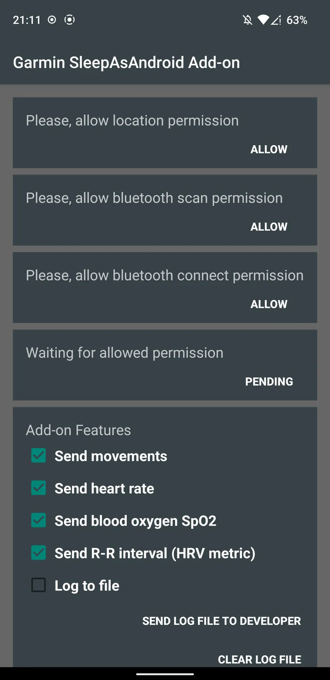Screen dimensions: 330x680
Task: Tap the 21:11 clock in status bar
Action: [27, 20]
